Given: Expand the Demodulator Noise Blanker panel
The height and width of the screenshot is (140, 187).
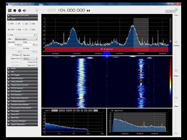Looking at the screenshot, I should (x=23, y=108).
